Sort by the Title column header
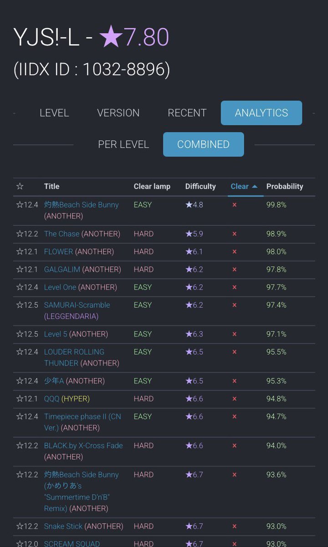Screen dimensions: 328x547 coord(52,186)
